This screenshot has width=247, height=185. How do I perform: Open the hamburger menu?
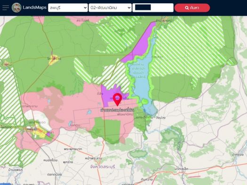coord(5,8)
